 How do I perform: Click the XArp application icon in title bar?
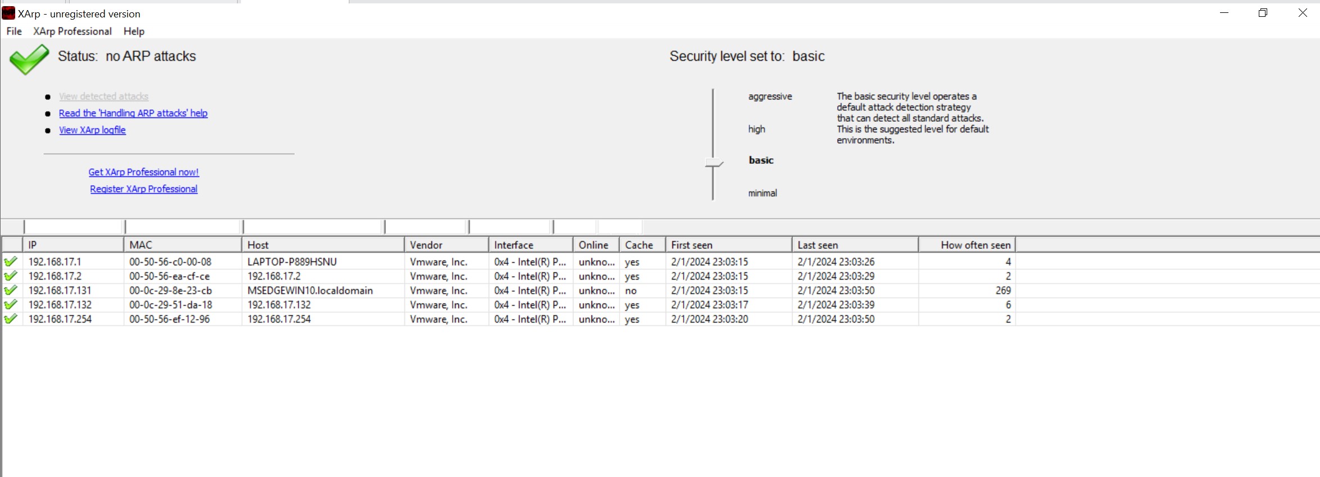[8, 13]
